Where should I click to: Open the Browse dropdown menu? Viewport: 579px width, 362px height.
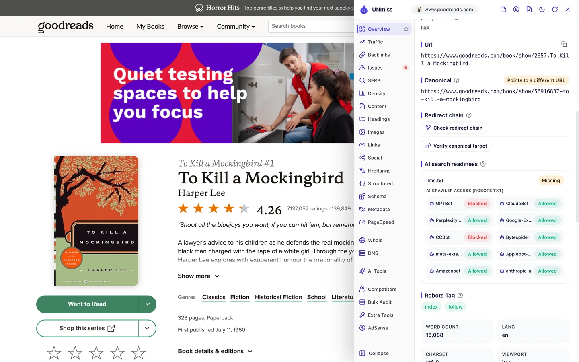click(x=191, y=27)
